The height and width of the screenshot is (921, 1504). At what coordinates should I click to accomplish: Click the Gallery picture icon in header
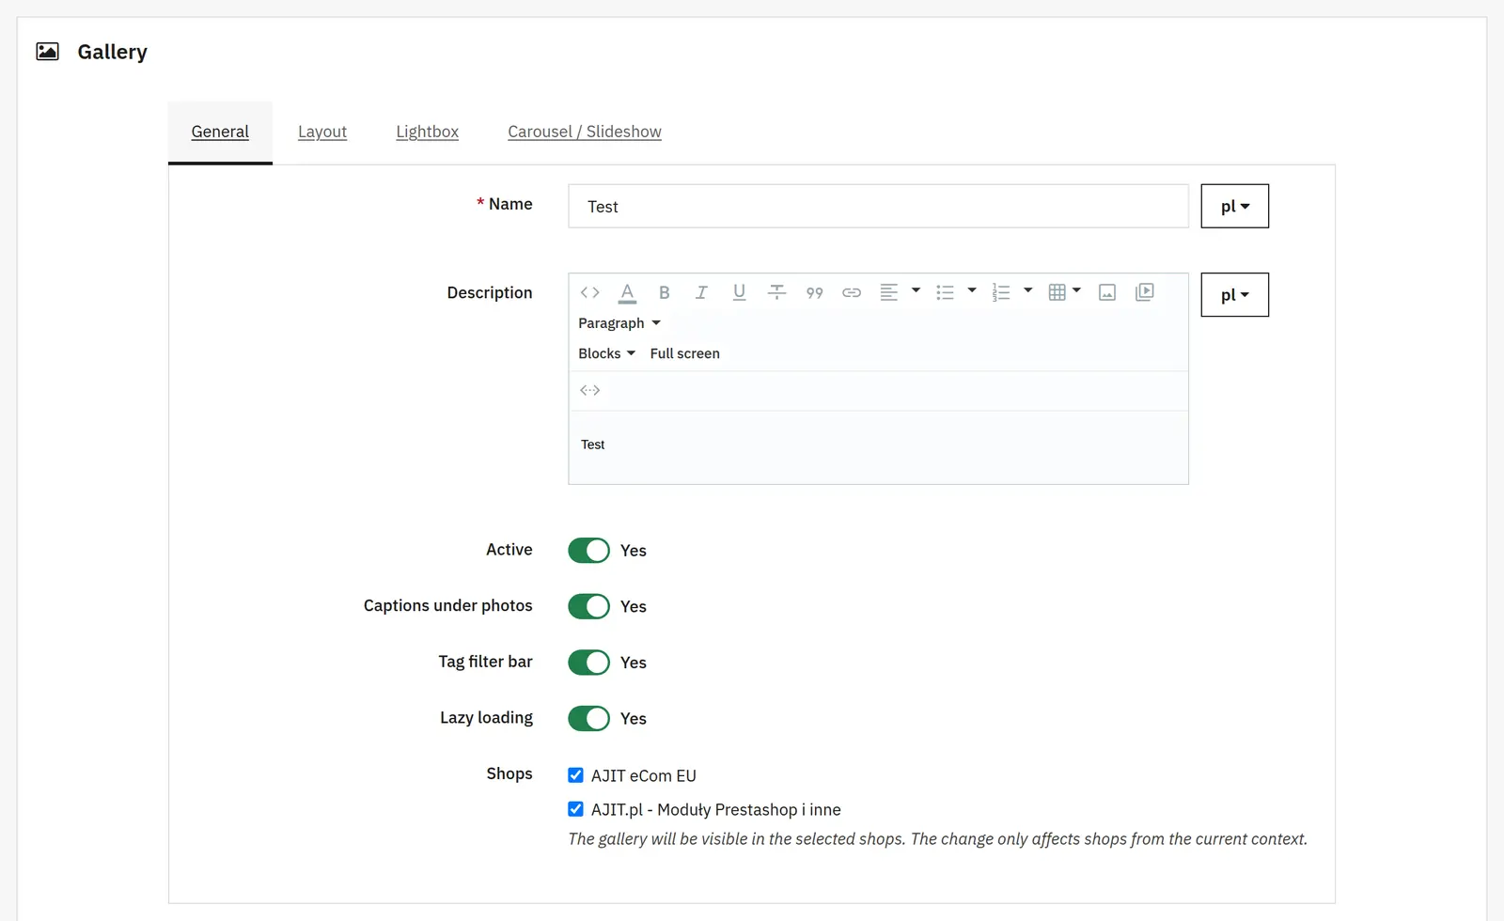47,52
